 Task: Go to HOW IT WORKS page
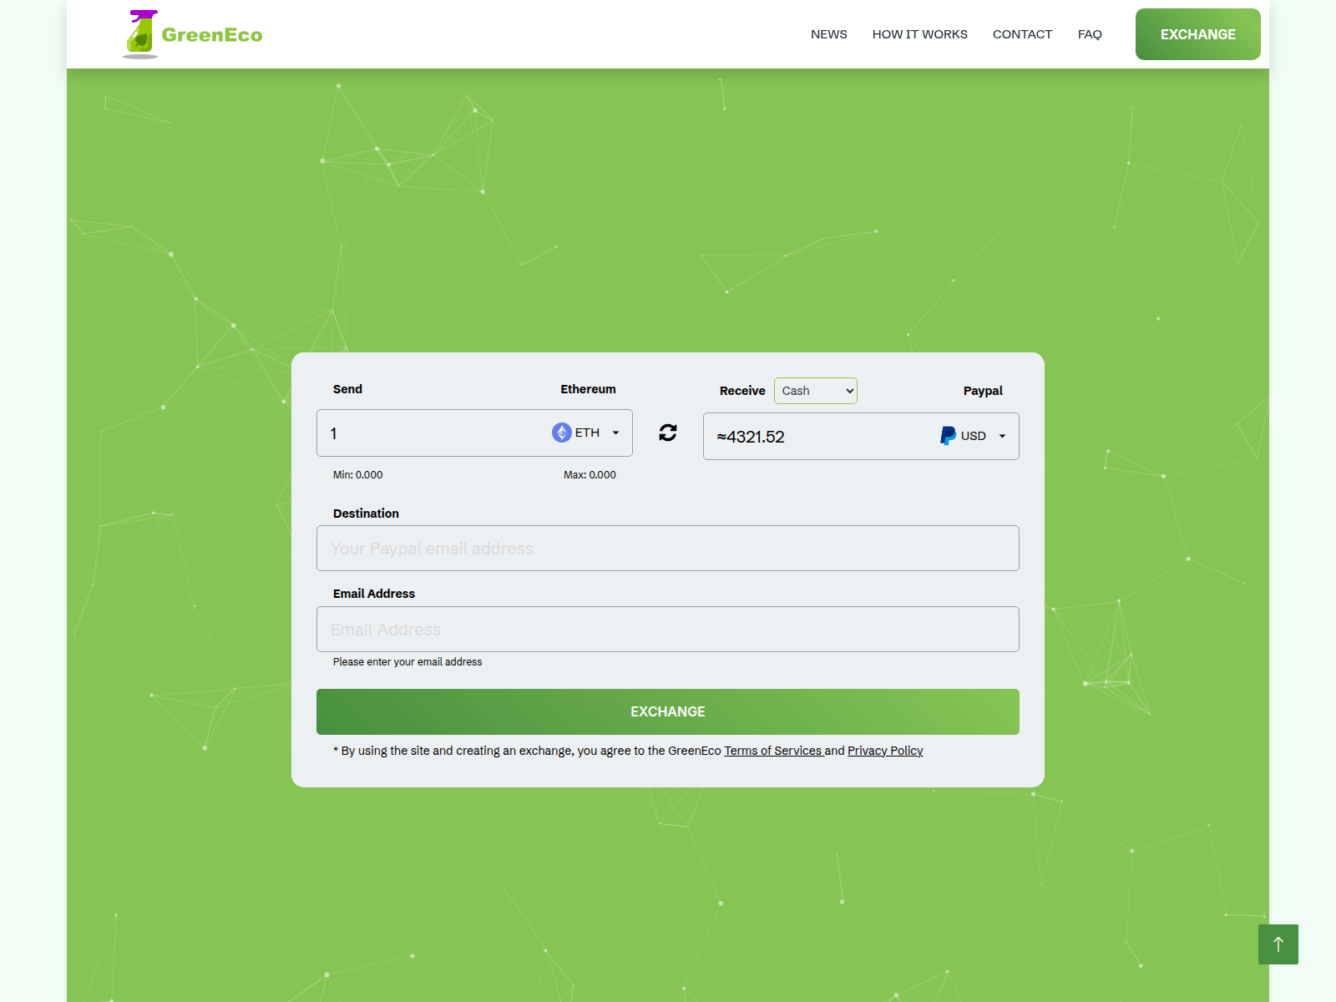tap(920, 34)
